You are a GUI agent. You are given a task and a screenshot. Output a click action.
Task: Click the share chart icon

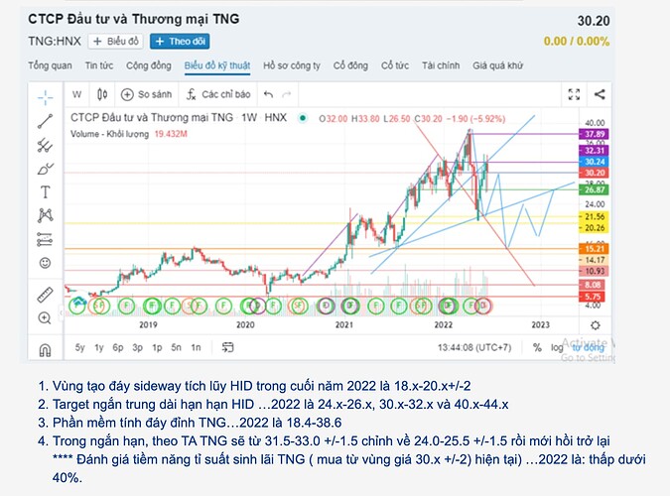click(x=599, y=95)
